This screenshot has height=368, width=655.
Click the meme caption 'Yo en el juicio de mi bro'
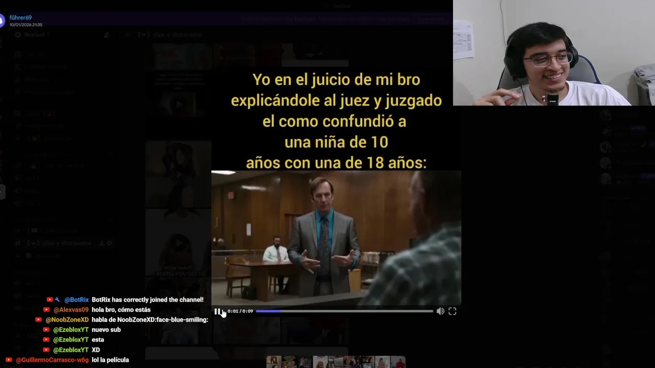(336, 80)
